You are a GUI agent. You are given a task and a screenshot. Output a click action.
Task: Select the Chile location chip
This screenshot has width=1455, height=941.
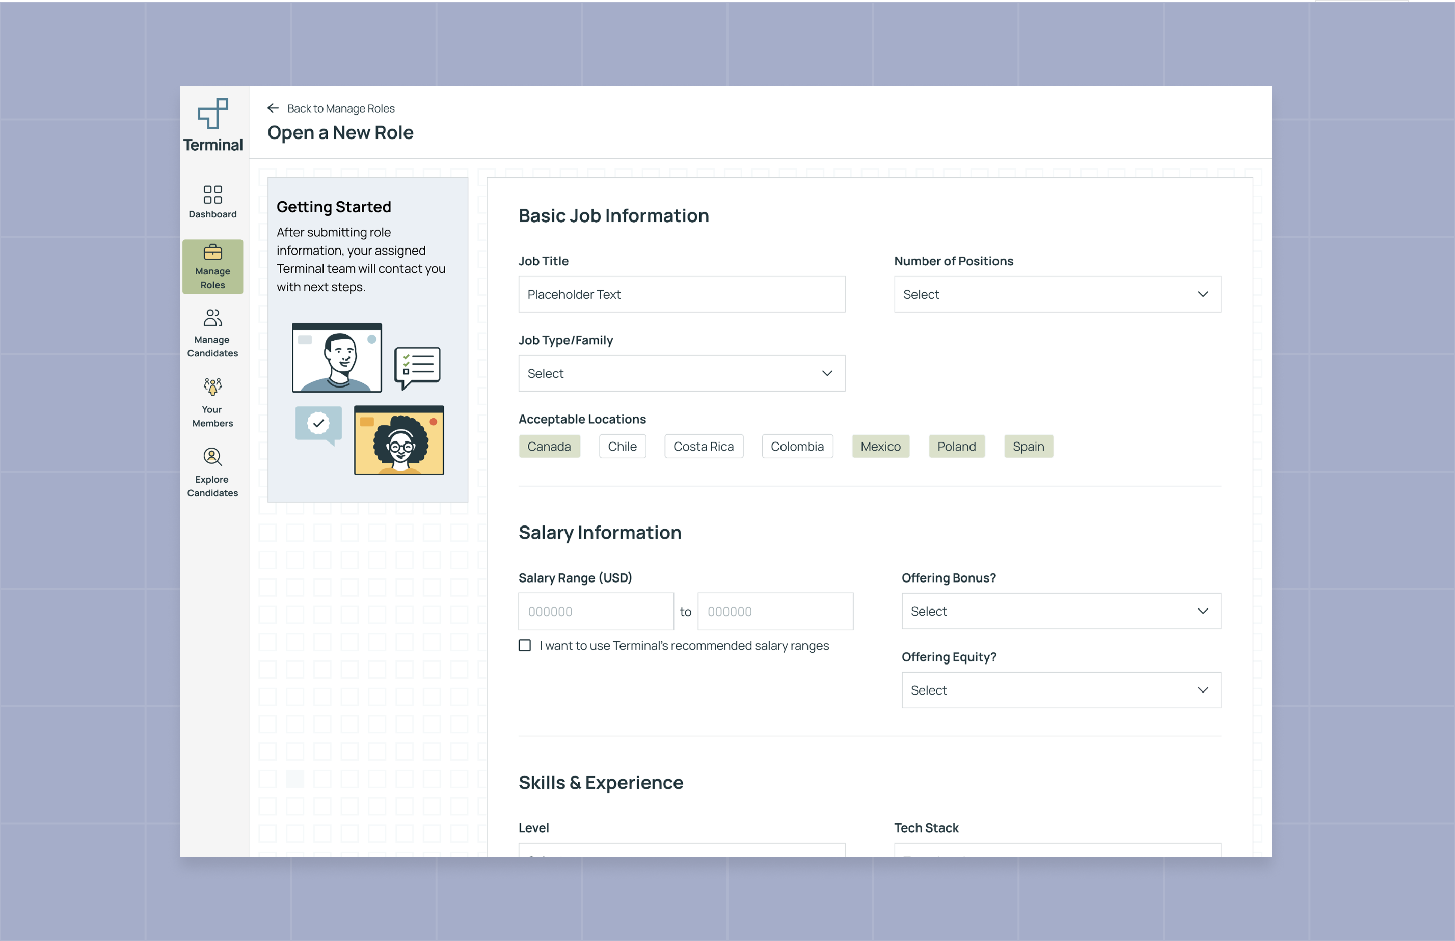[x=622, y=447]
